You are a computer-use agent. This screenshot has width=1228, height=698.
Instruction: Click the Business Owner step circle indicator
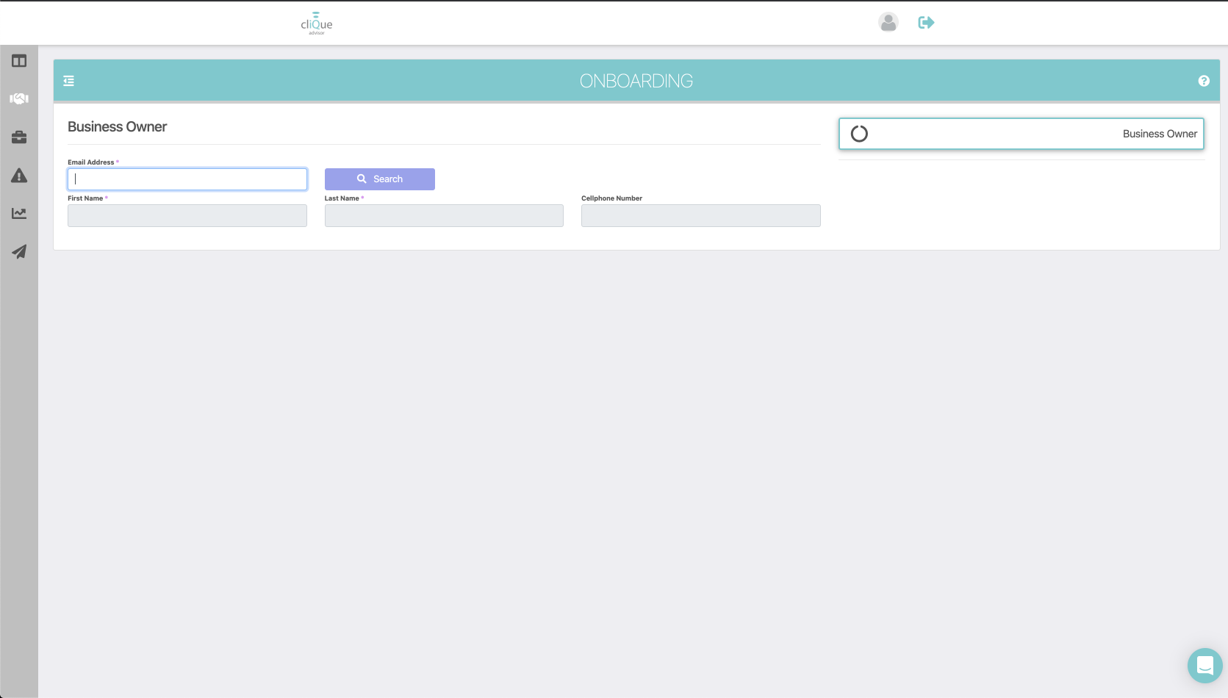pos(859,134)
